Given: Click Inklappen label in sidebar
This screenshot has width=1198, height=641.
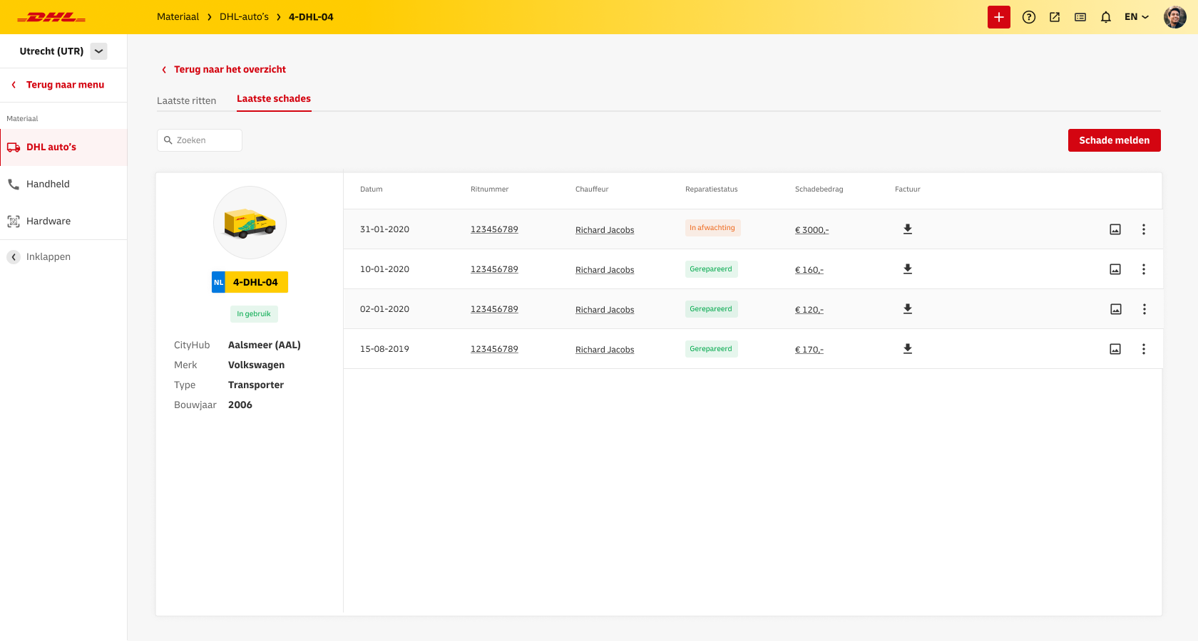Looking at the screenshot, I should (48, 257).
